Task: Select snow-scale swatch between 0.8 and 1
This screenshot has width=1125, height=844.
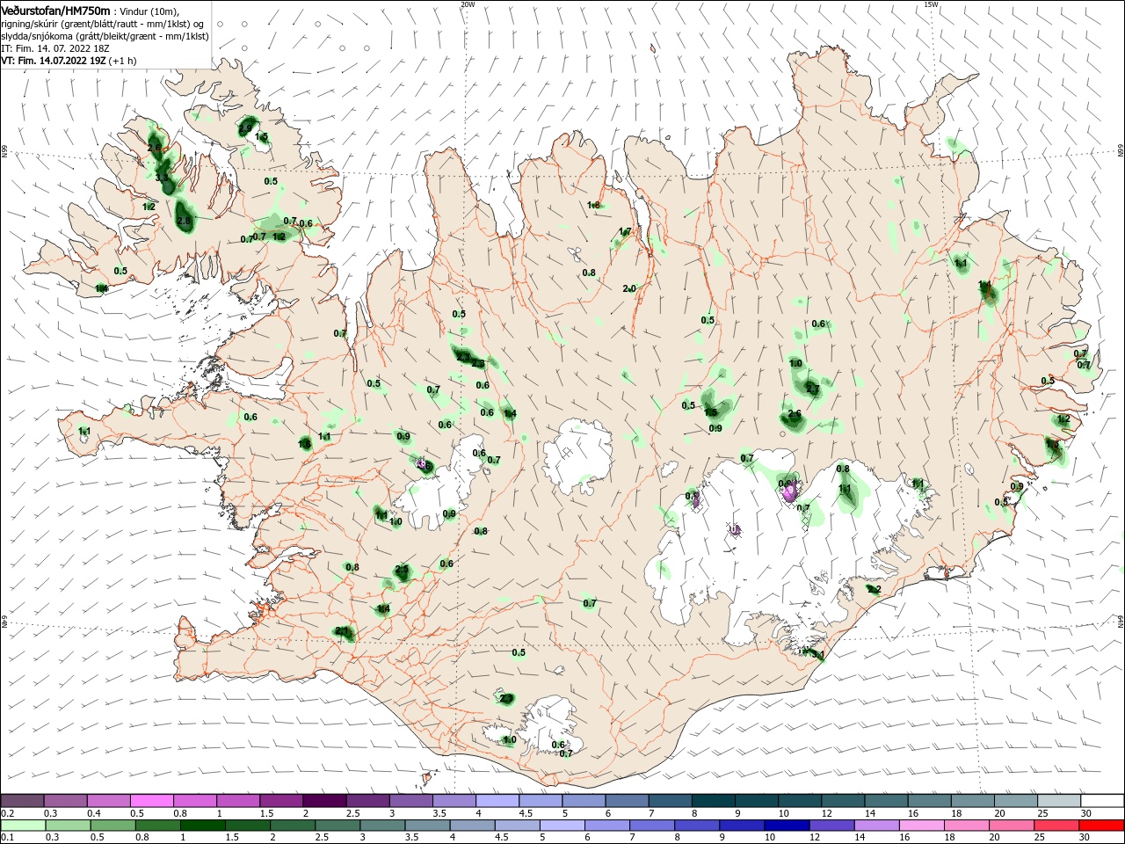Action: click(x=195, y=800)
